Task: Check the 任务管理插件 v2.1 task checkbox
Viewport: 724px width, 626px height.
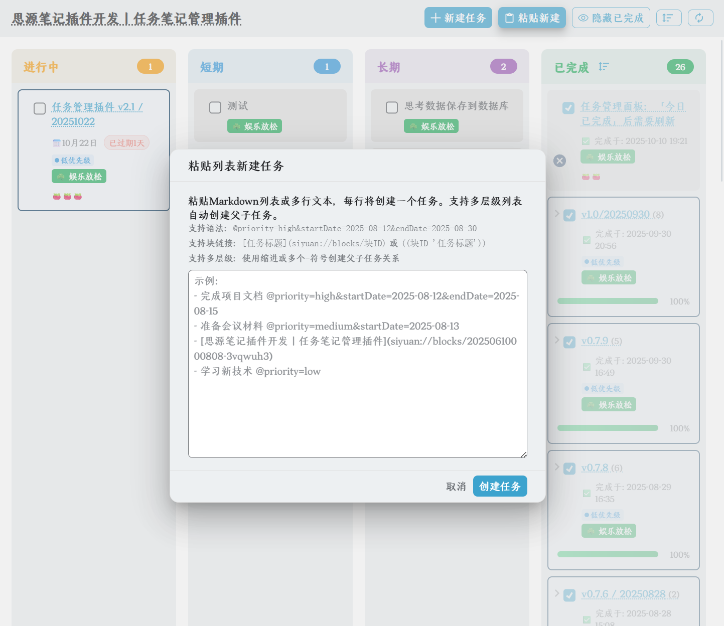Action: (x=40, y=108)
